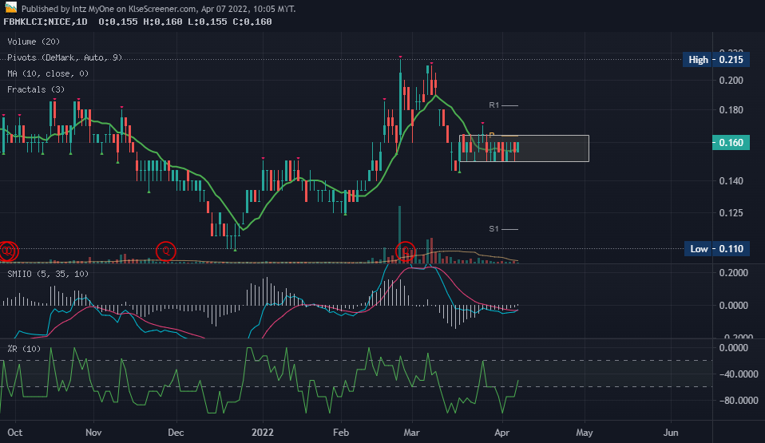Click the May label on the time axis

[x=585, y=433]
